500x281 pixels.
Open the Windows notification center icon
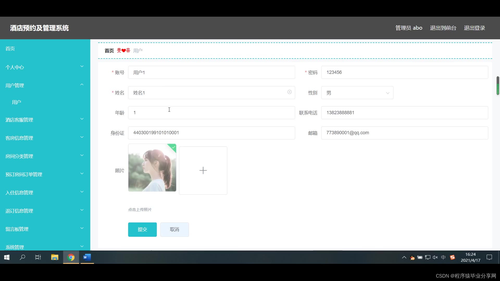[489, 257]
